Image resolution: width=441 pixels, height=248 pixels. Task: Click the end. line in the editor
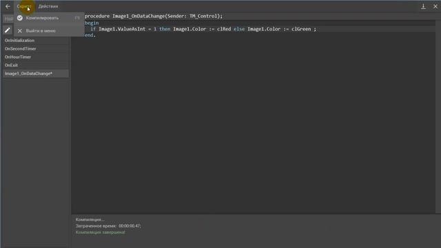(90, 35)
